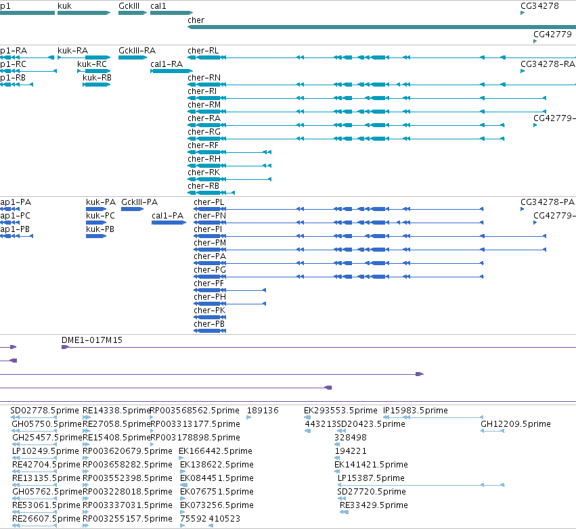Select the GckIII-PA protein label
The image size is (576, 529).
[x=139, y=202]
